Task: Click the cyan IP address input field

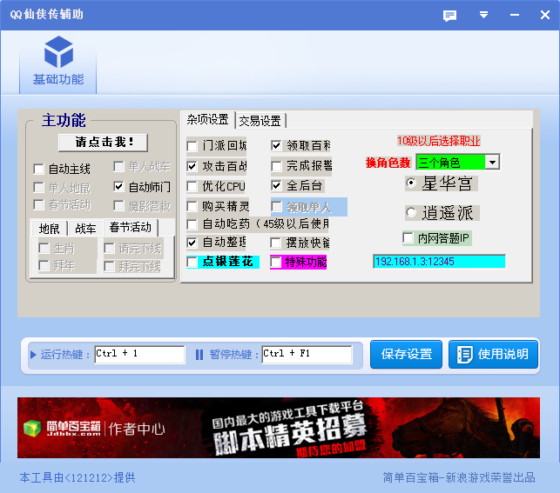Action: [438, 261]
